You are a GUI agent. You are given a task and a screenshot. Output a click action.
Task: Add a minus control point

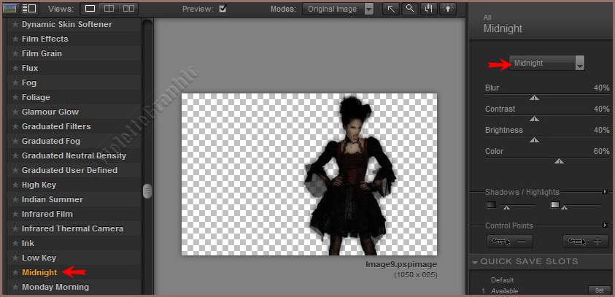[510, 241]
